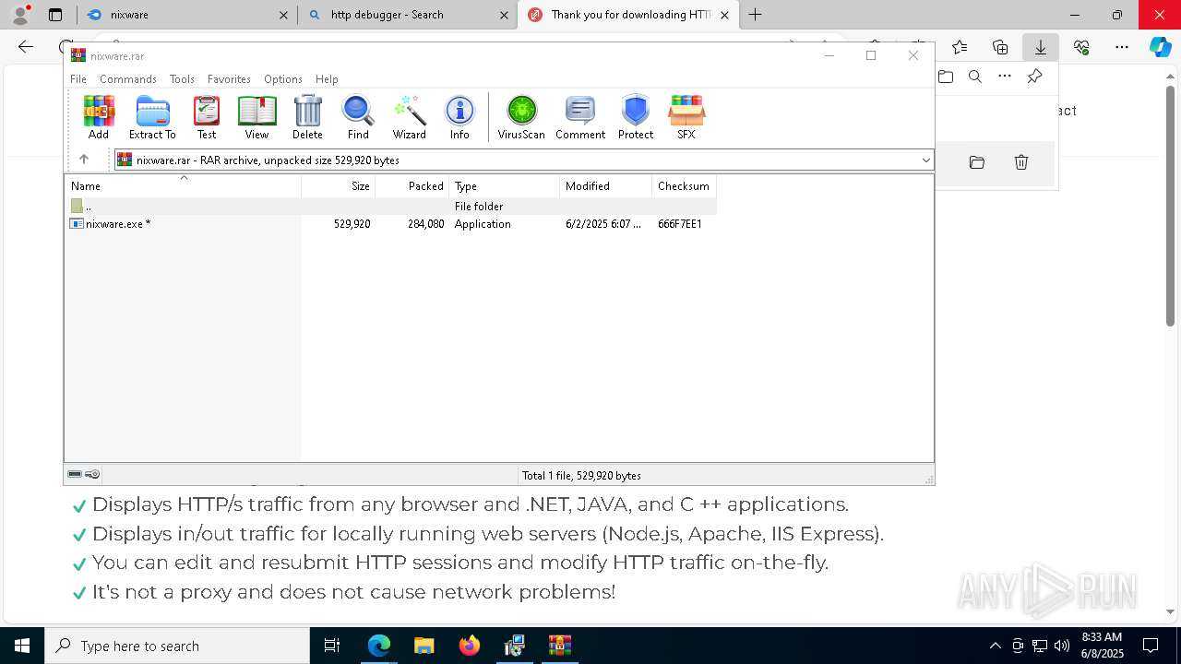Open more options in Downloads panel
1181x664 pixels.
(x=1005, y=77)
